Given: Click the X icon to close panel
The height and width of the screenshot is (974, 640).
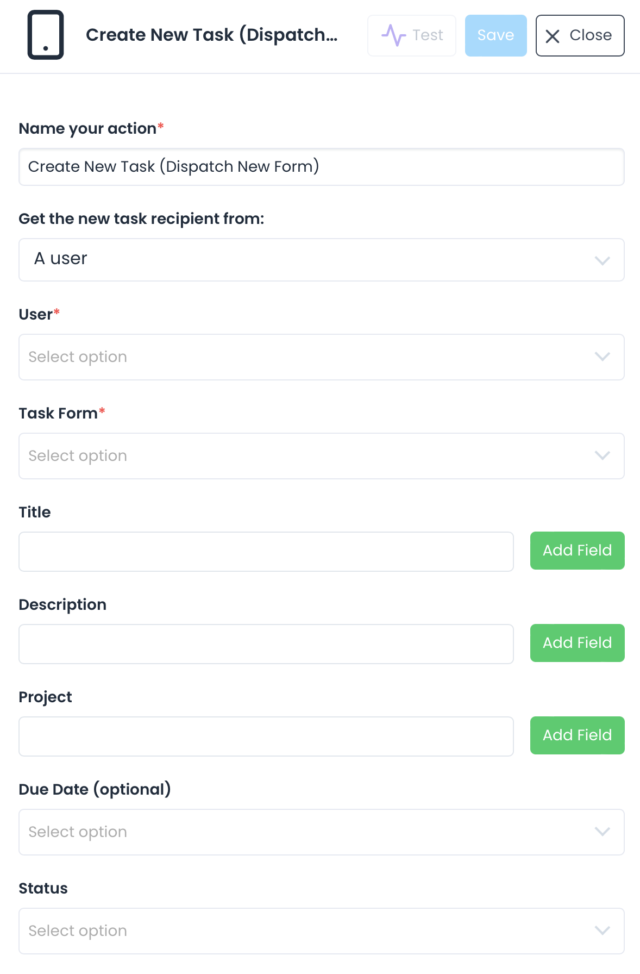Looking at the screenshot, I should pyautogui.click(x=553, y=36).
